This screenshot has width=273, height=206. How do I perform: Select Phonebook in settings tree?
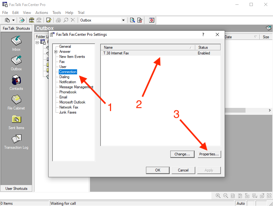(68, 92)
